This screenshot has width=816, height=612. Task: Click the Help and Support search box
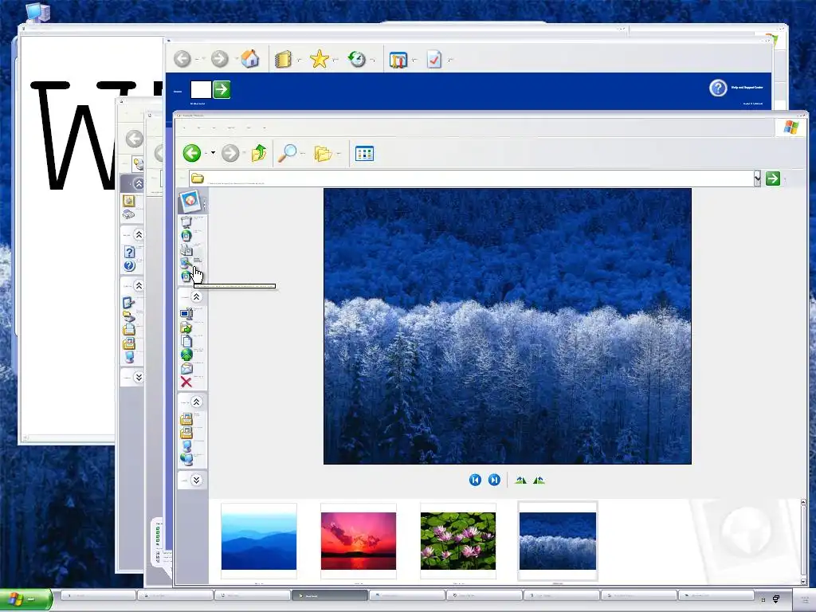(x=201, y=89)
